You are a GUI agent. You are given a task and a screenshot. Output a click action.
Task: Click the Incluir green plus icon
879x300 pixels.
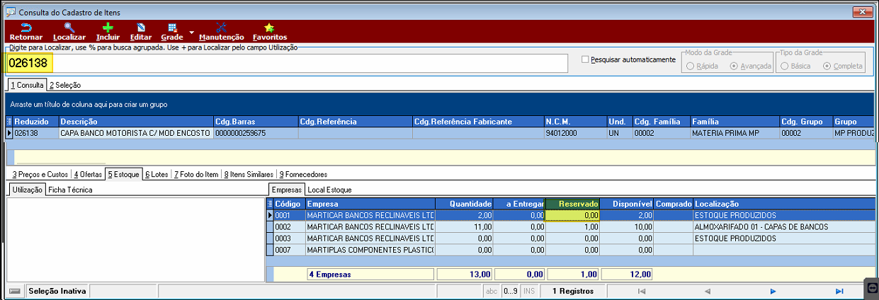point(108,27)
